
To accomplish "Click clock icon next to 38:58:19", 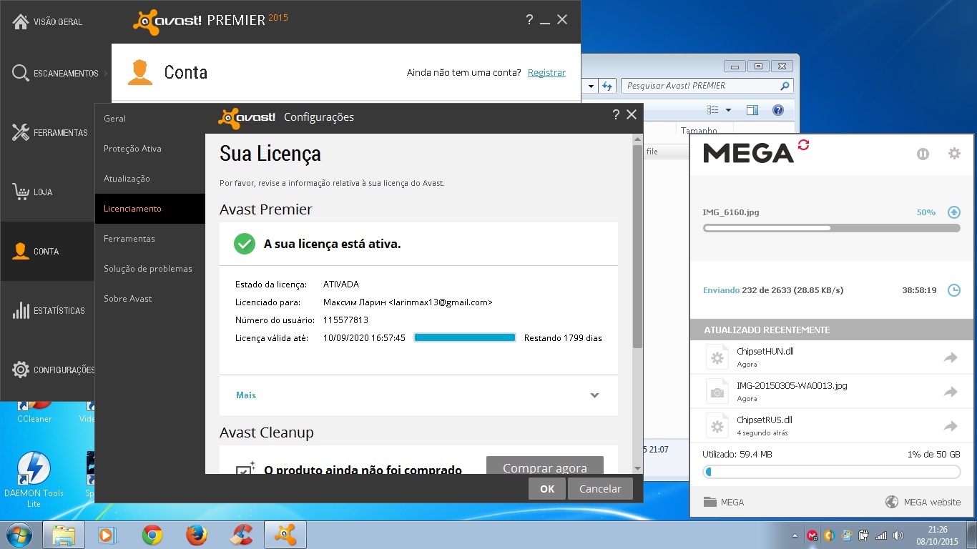I will (x=953, y=290).
